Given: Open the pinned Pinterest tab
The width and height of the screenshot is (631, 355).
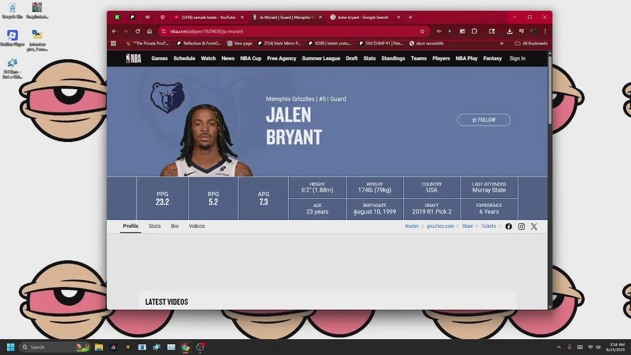Looking at the screenshot, I should tap(162, 17).
